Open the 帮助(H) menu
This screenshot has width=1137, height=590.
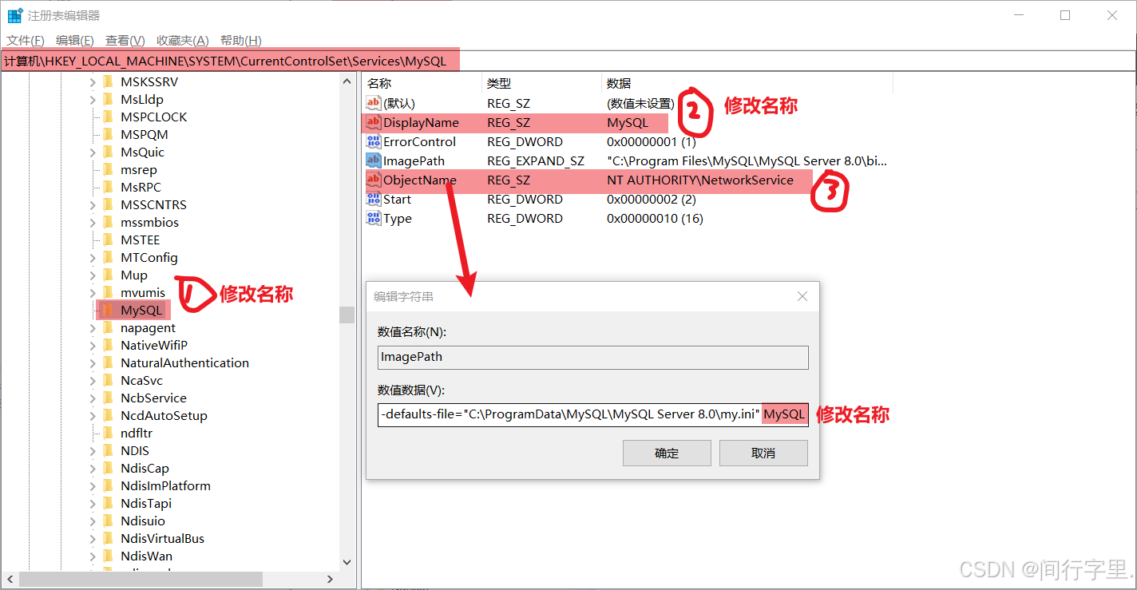(240, 40)
